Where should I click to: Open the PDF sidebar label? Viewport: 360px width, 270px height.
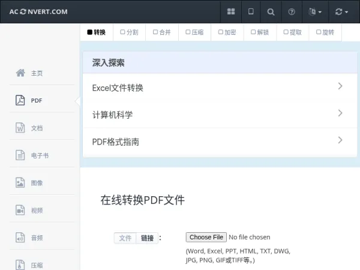[x=37, y=101]
